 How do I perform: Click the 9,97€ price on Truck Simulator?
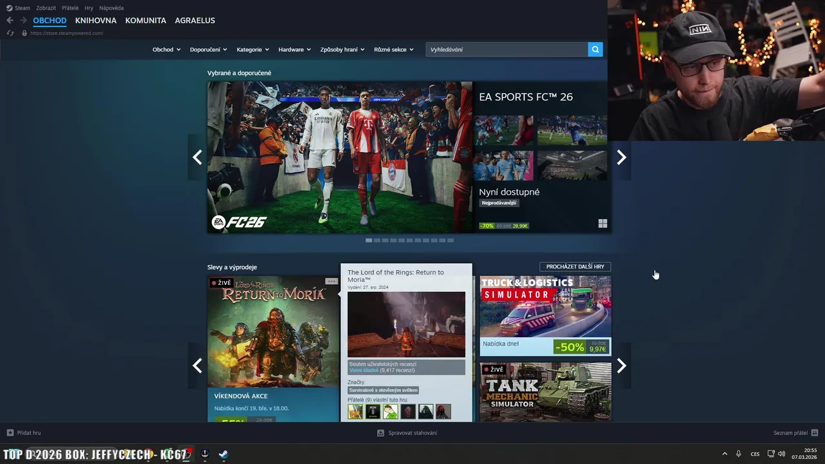click(x=597, y=349)
